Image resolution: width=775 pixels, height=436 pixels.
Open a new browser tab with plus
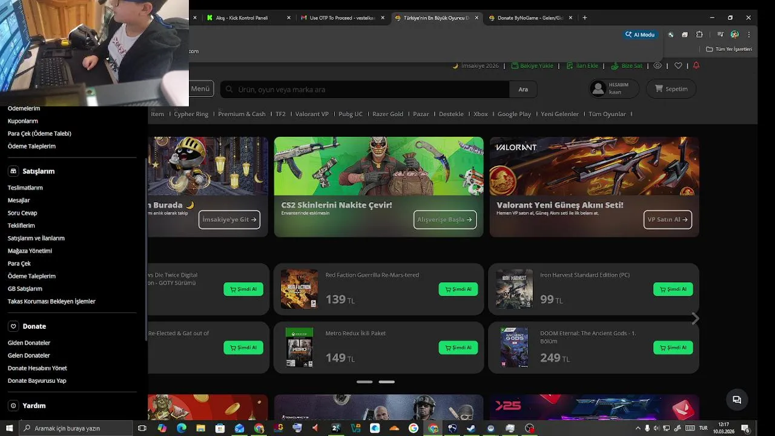click(584, 18)
